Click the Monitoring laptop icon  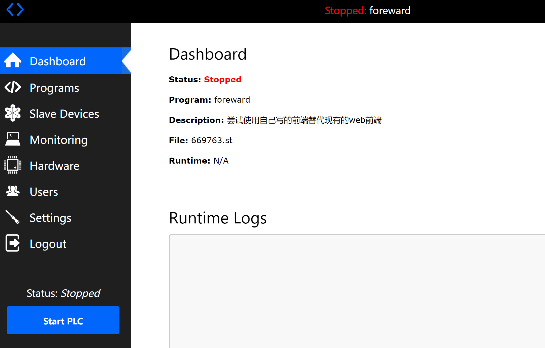tap(12, 139)
